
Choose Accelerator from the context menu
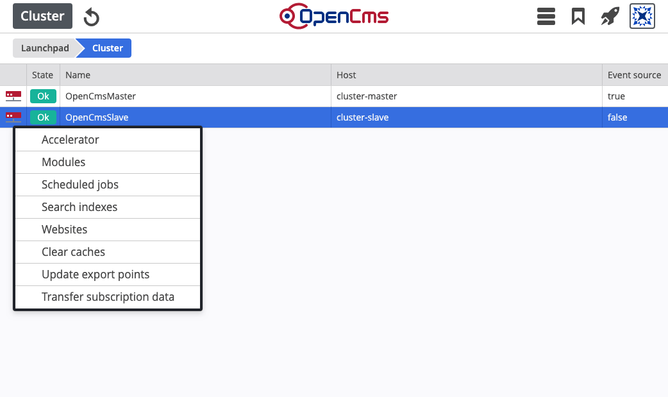coord(107,140)
